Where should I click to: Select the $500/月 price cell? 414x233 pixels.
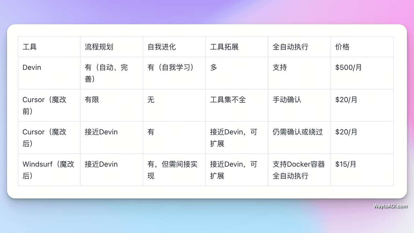pos(362,73)
